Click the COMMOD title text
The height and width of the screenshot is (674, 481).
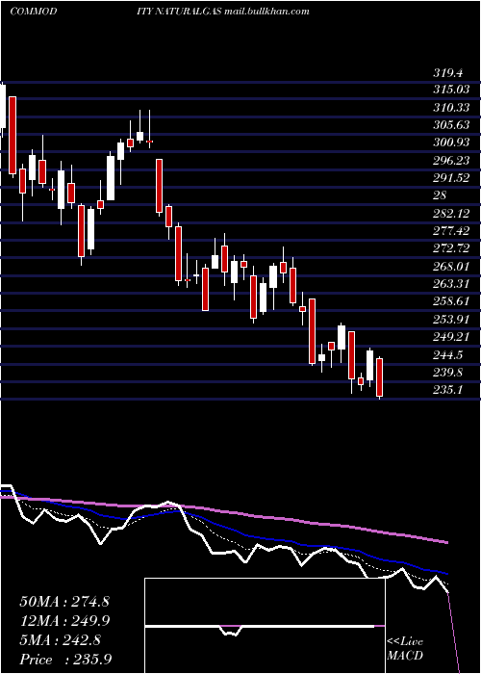point(33,12)
